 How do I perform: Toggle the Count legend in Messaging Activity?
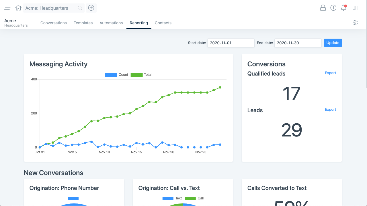pos(117,75)
